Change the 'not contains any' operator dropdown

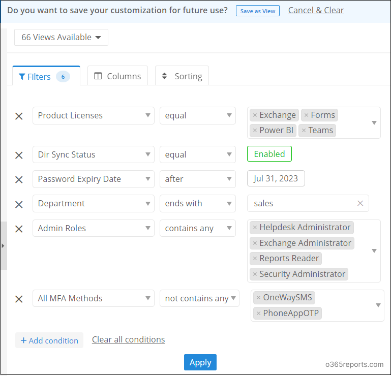[x=199, y=298]
